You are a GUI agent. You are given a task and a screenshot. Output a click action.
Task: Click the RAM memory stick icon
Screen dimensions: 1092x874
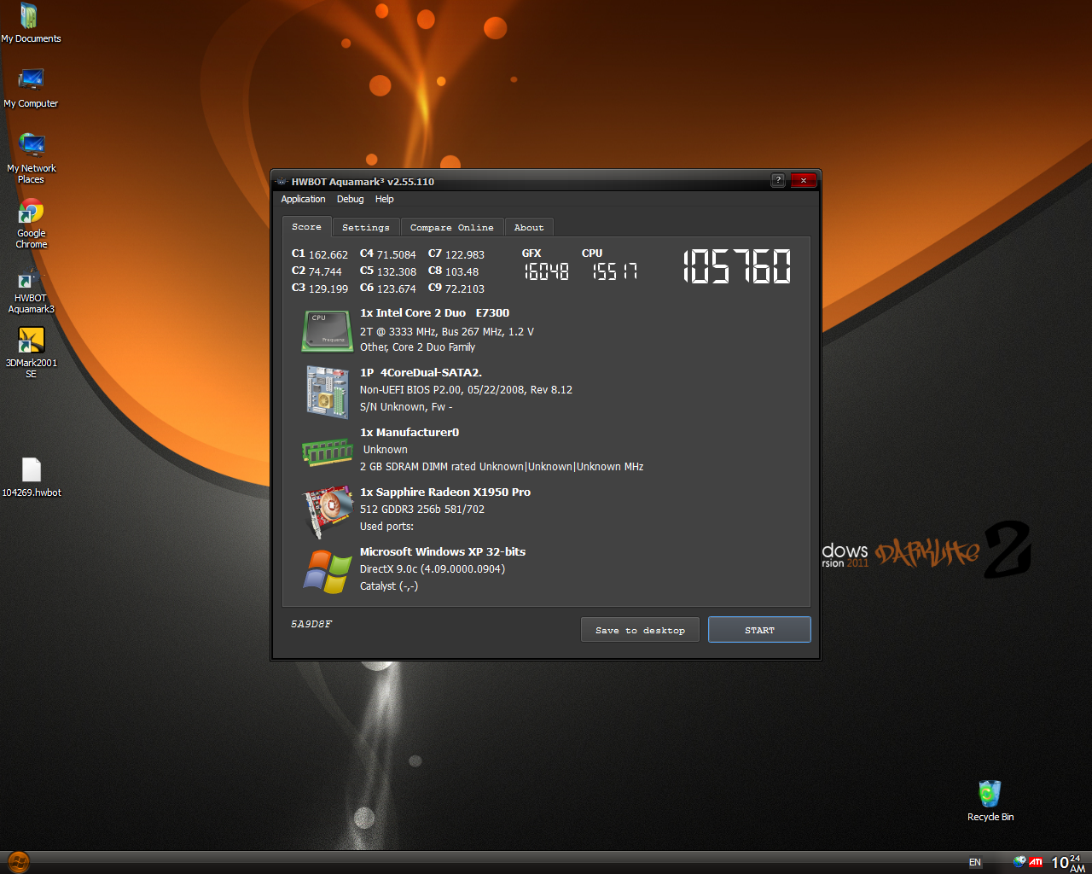click(328, 452)
